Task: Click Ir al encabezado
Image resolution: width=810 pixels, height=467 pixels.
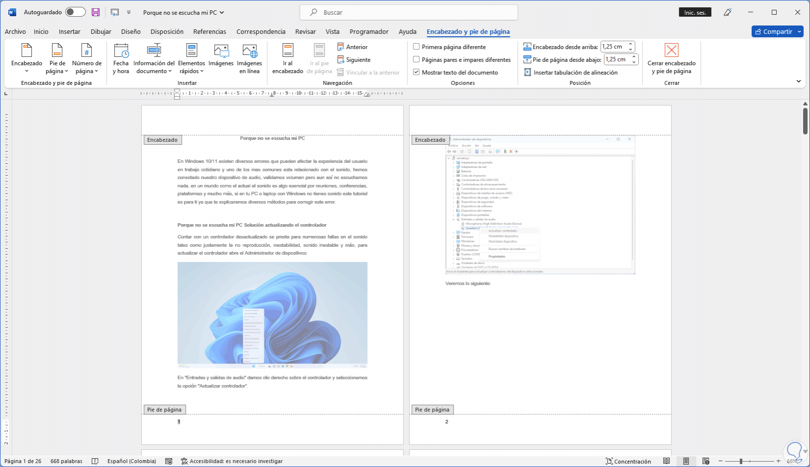Action: click(x=288, y=58)
